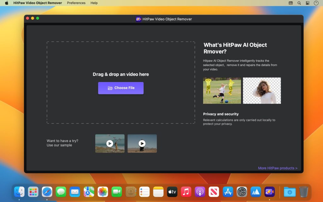Open the Preferences menu
The width and height of the screenshot is (323, 202).
click(x=76, y=3)
